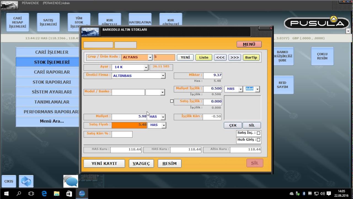Open the ALYANS group dropdown

[150, 57]
